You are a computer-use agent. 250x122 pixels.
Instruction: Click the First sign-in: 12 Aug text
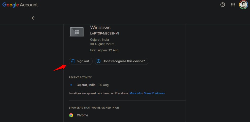click(x=104, y=50)
